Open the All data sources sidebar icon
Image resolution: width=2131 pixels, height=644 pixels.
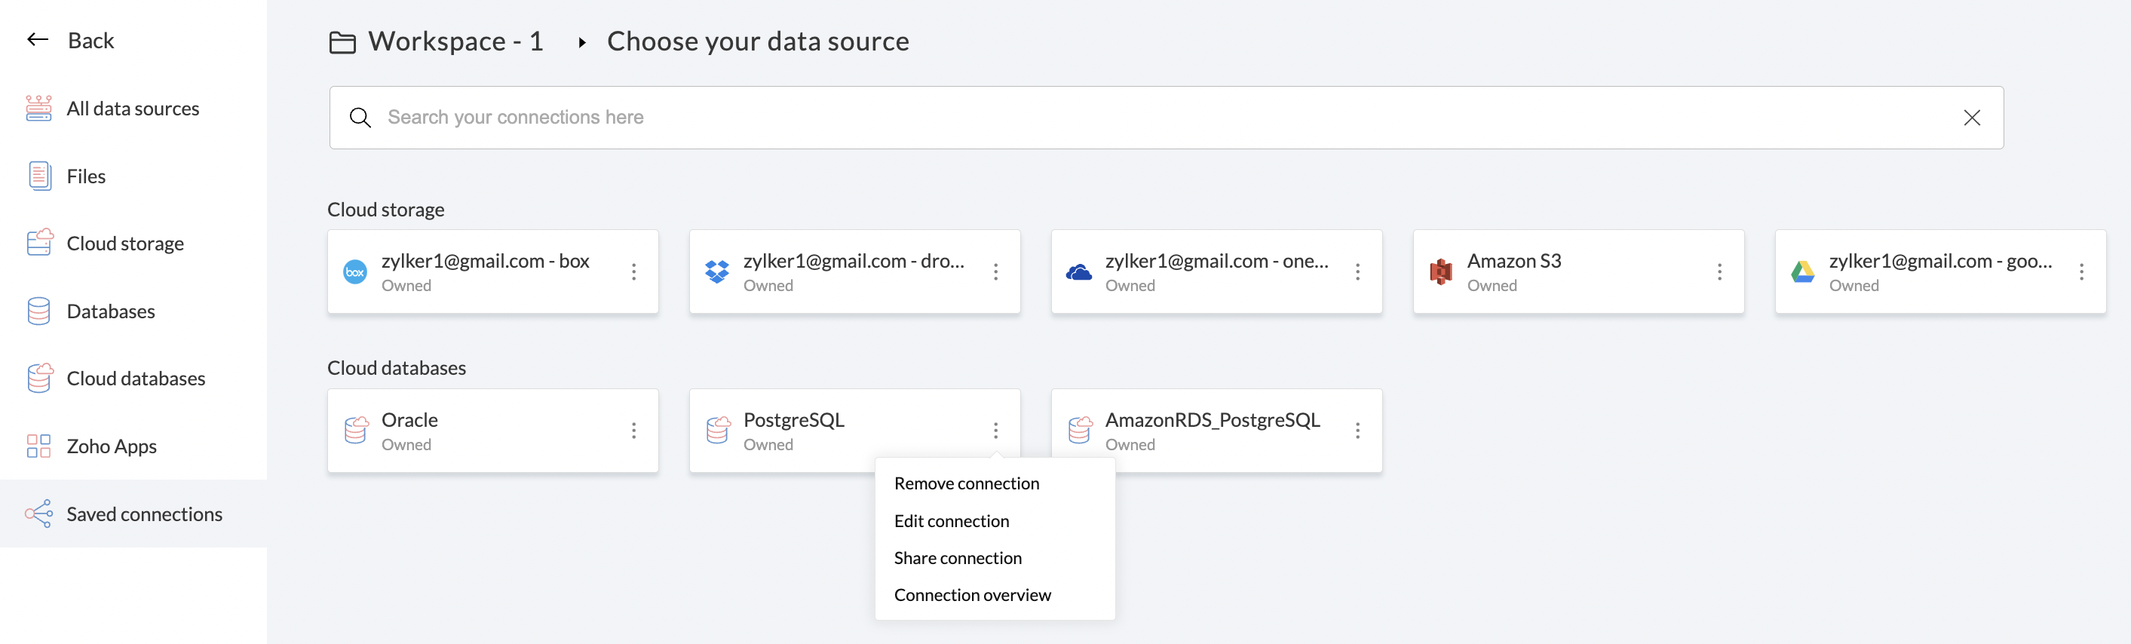[x=38, y=109]
